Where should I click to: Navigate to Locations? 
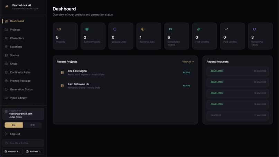click(23, 47)
